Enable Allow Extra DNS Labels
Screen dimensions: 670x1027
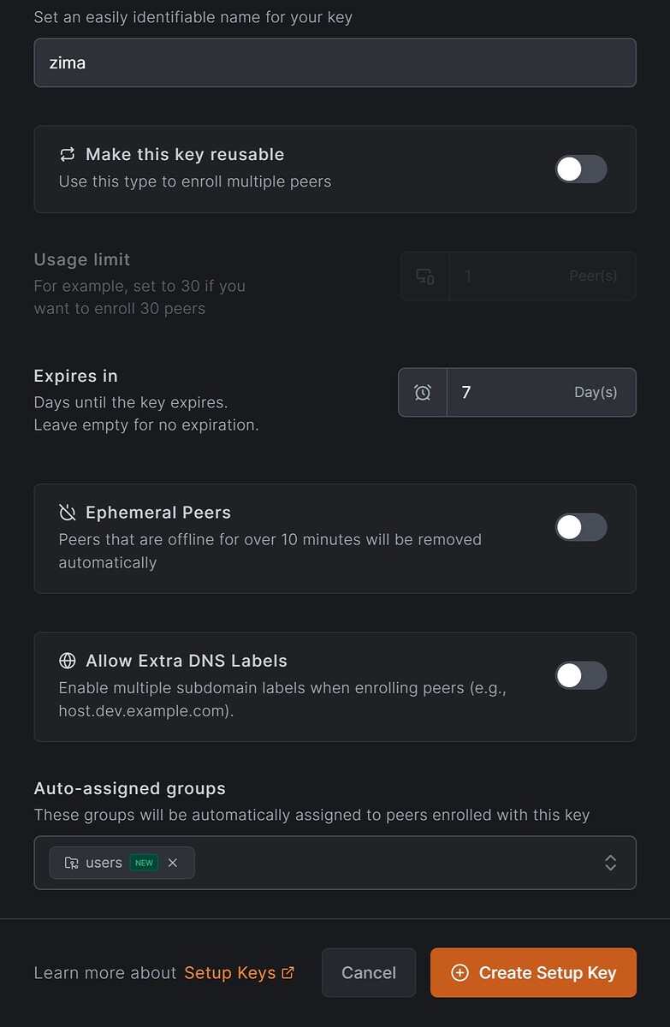tap(580, 675)
